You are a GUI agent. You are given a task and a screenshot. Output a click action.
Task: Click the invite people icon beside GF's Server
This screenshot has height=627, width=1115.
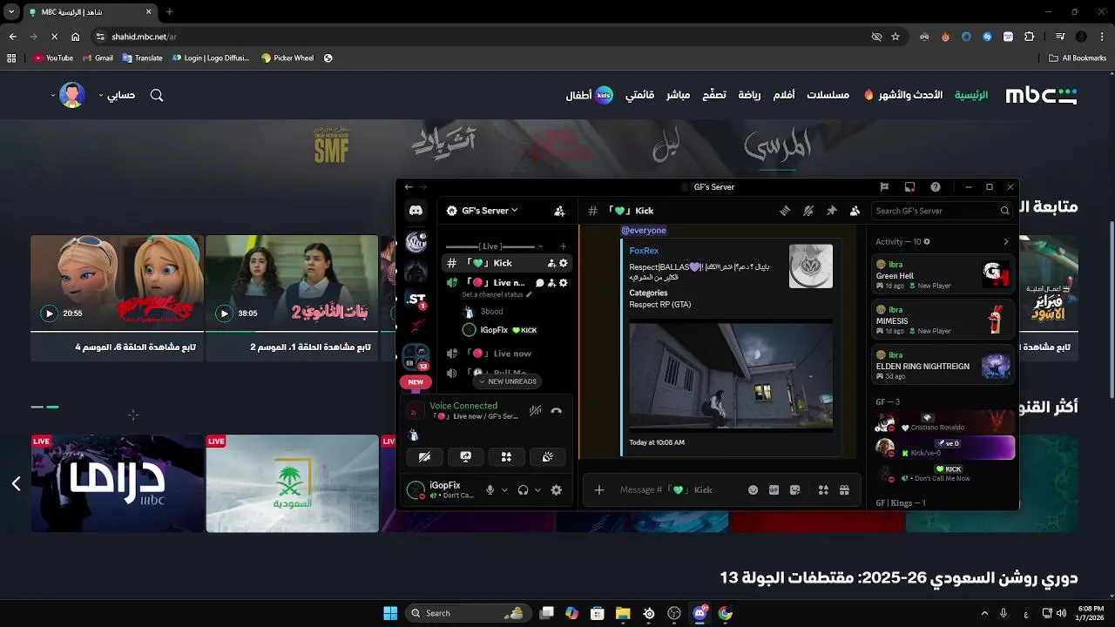pyautogui.click(x=559, y=211)
